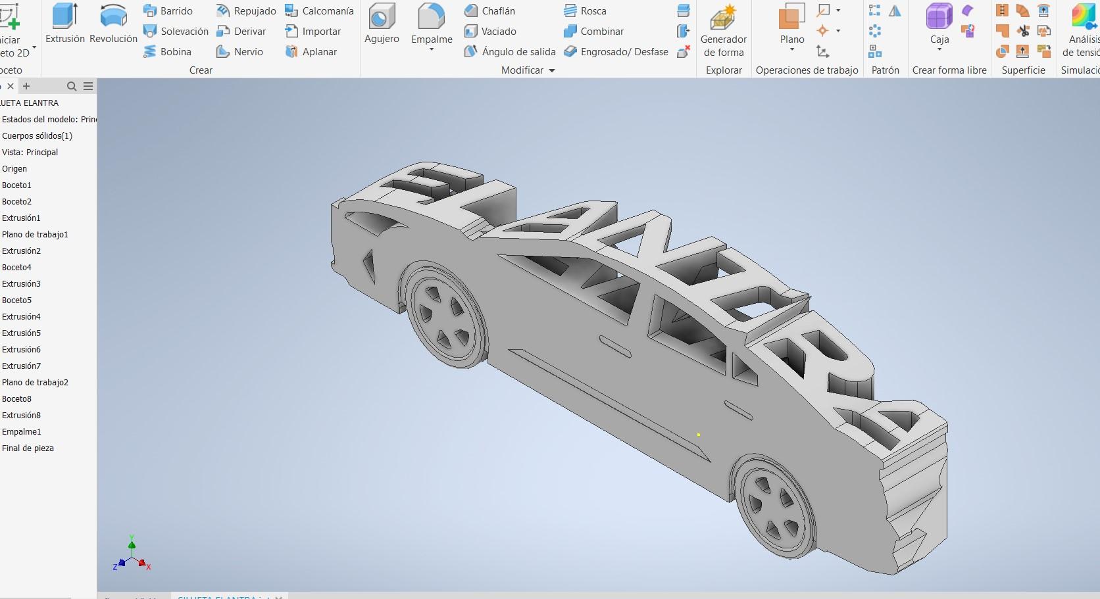Expand the work axis dropdown arrow
Image resolution: width=1100 pixels, height=599 pixels.
pos(838,11)
